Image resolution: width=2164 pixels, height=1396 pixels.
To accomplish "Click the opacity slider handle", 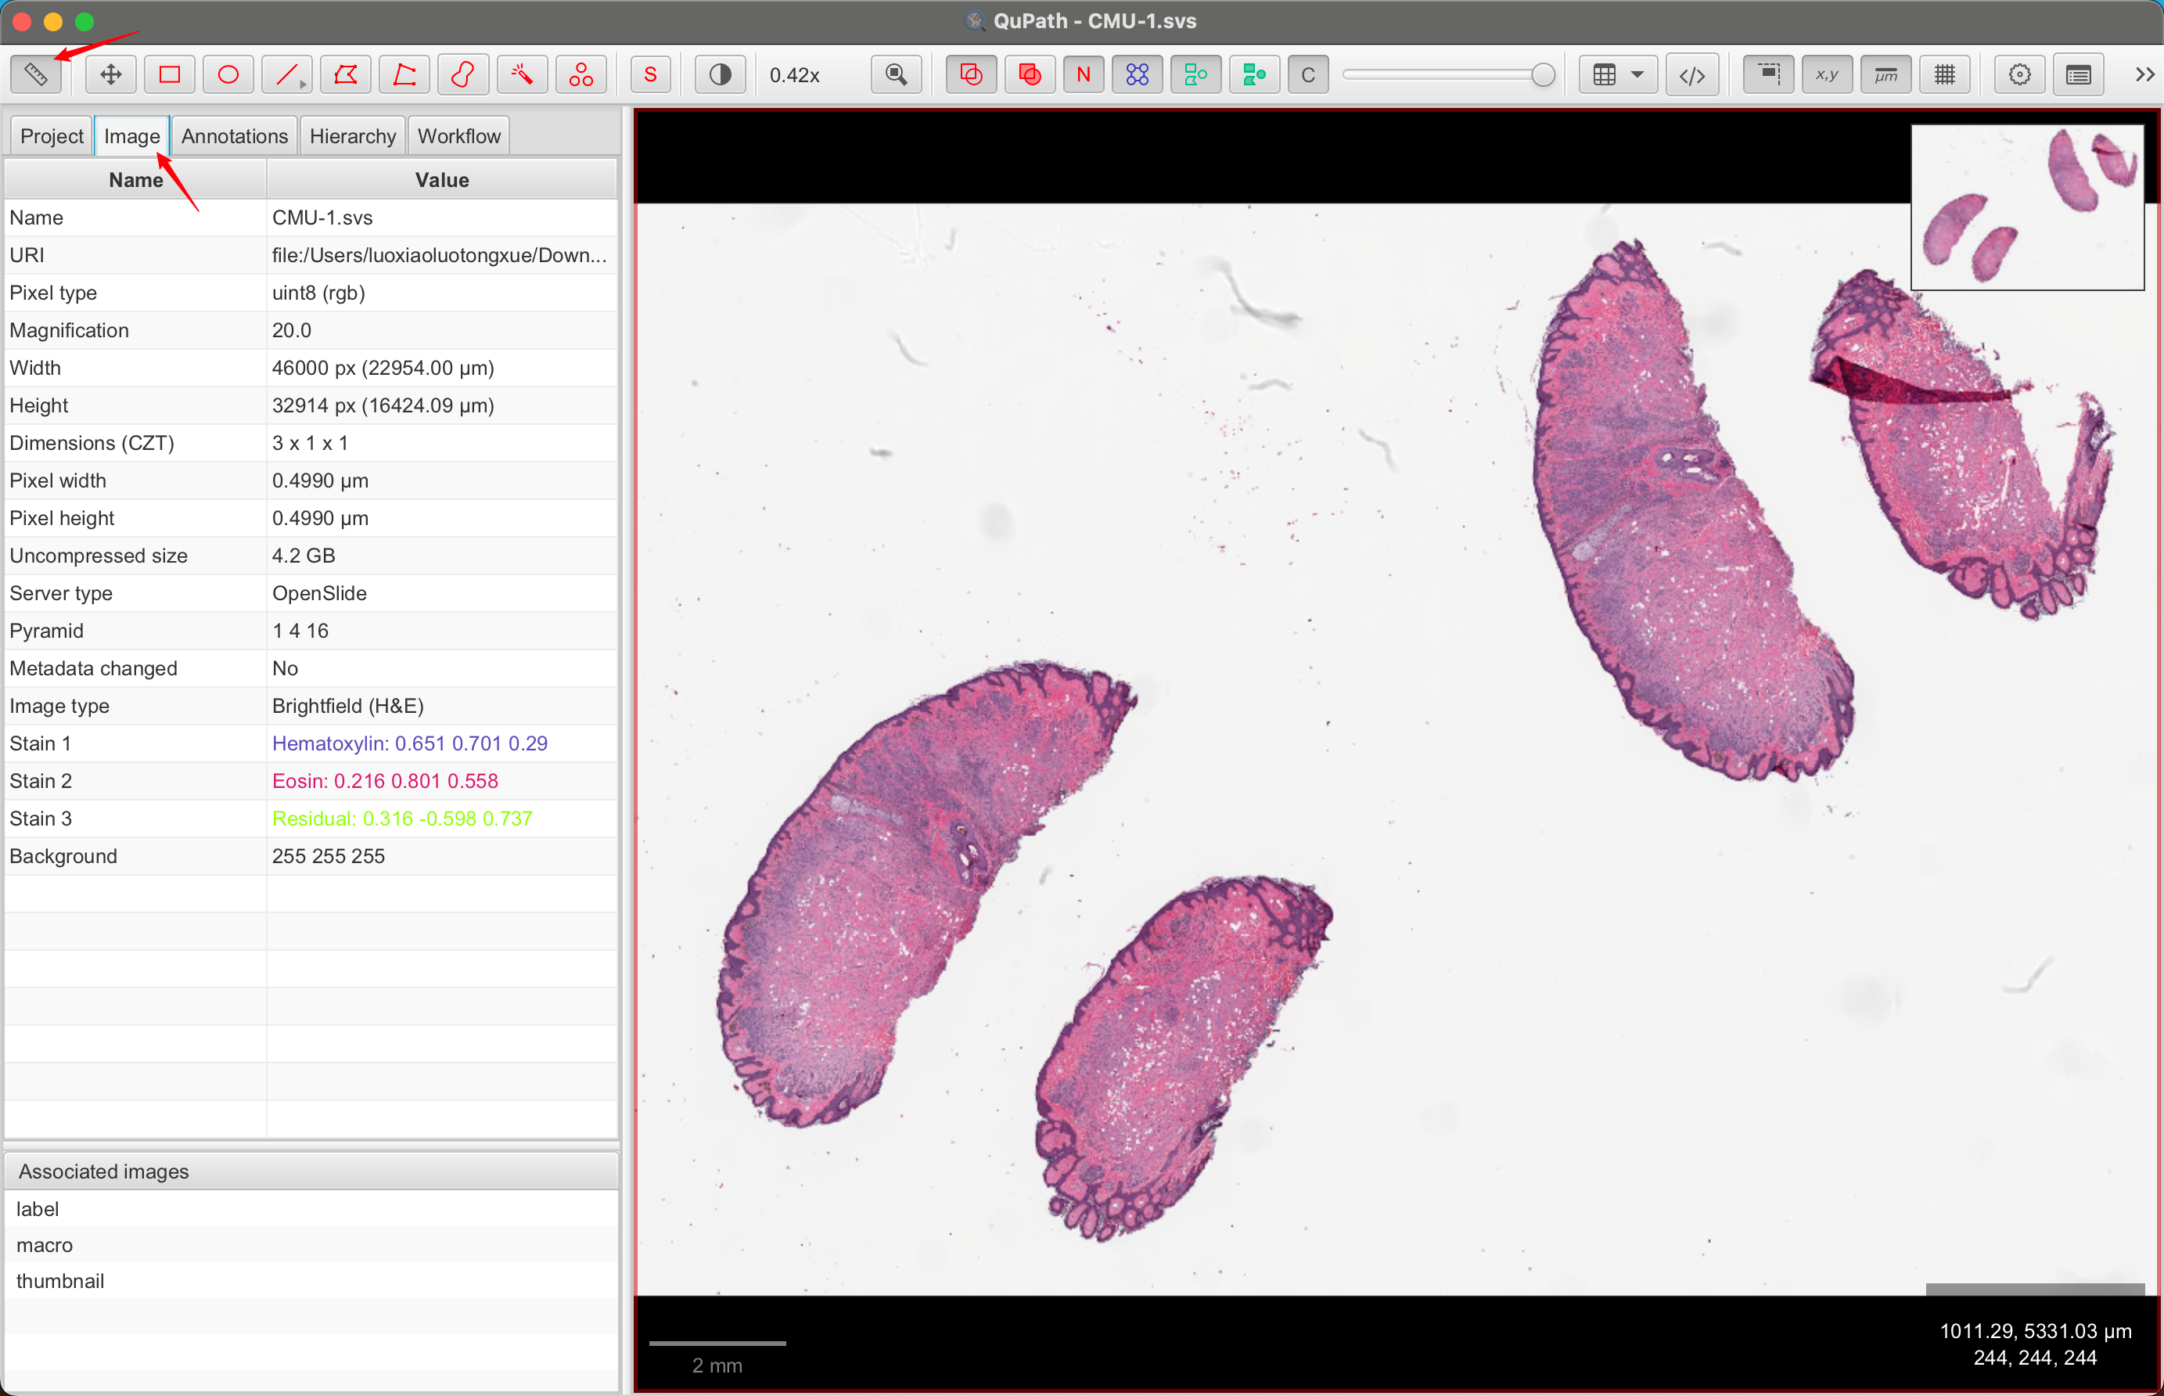I will click(1544, 74).
